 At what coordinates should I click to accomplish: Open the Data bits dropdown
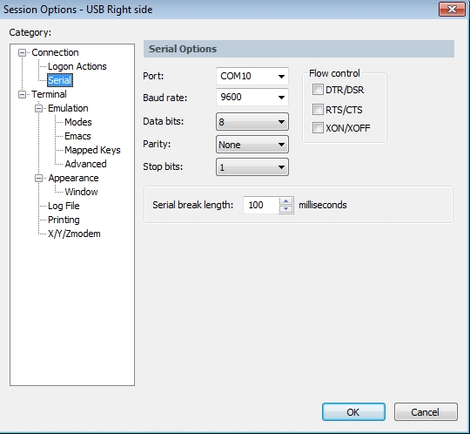(x=252, y=122)
